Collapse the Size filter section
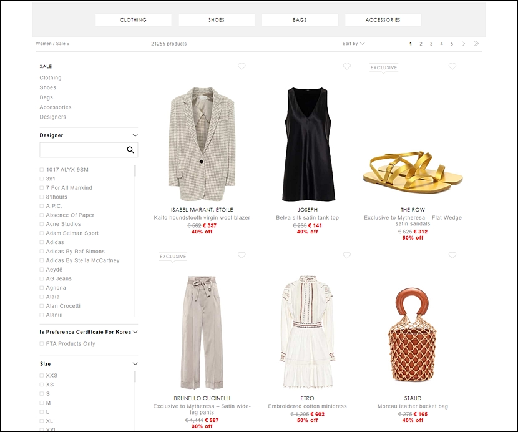Screen dimensions: 518x432 point(135,364)
